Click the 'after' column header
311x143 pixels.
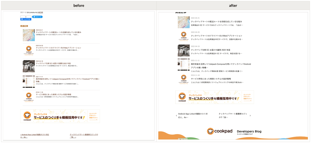tap(233, 5)
